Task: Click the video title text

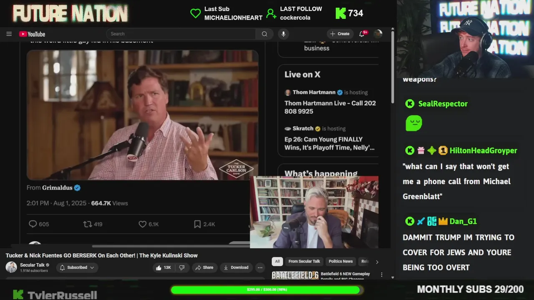Action: tap(101, 255)
